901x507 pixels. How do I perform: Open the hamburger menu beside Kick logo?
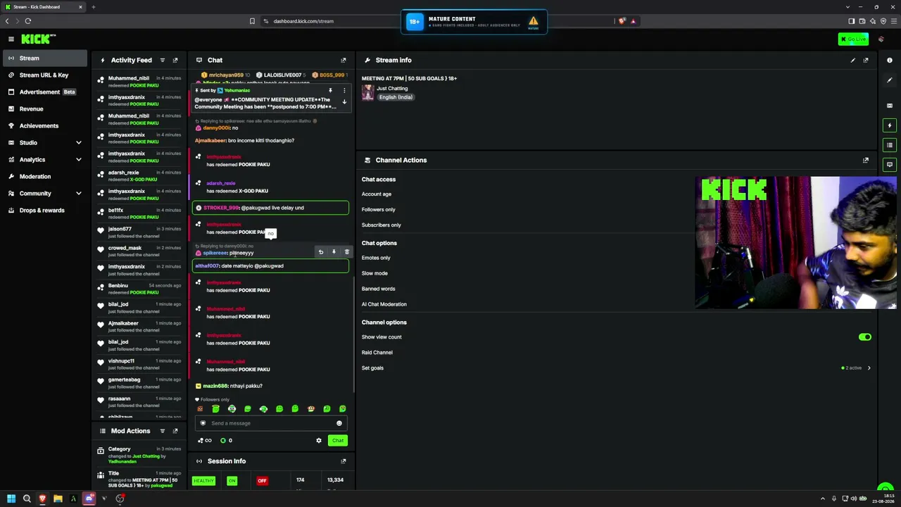(11, 39)
